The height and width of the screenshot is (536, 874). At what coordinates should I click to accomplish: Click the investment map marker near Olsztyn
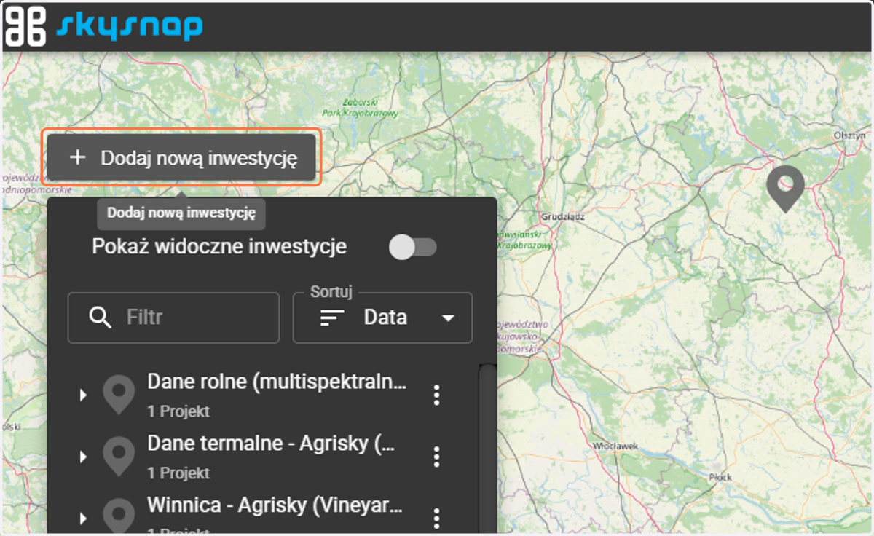tap(785, 189)
